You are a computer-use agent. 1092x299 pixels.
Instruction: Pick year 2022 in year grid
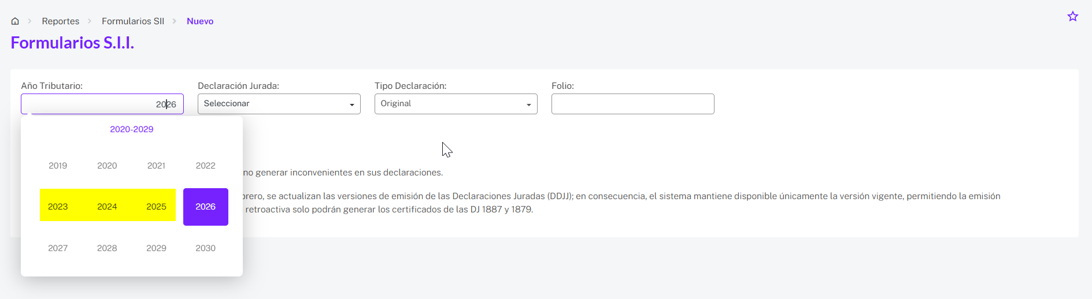coord(205,166)
